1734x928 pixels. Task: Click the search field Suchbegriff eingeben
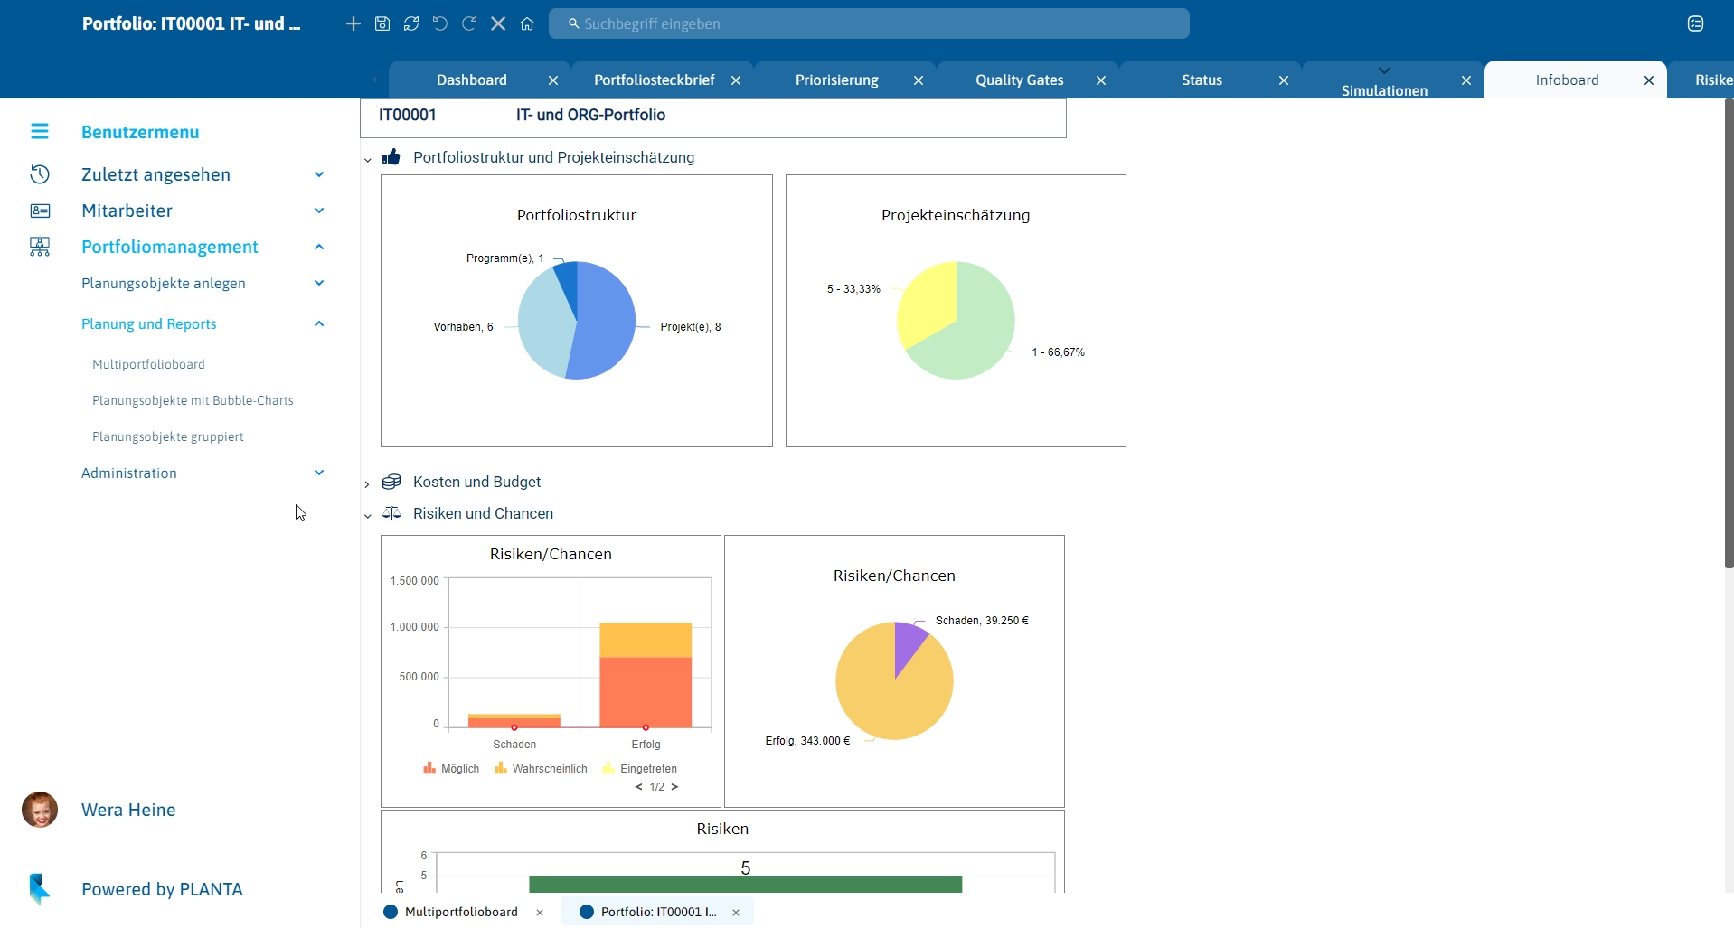click(x=869, y=23)
